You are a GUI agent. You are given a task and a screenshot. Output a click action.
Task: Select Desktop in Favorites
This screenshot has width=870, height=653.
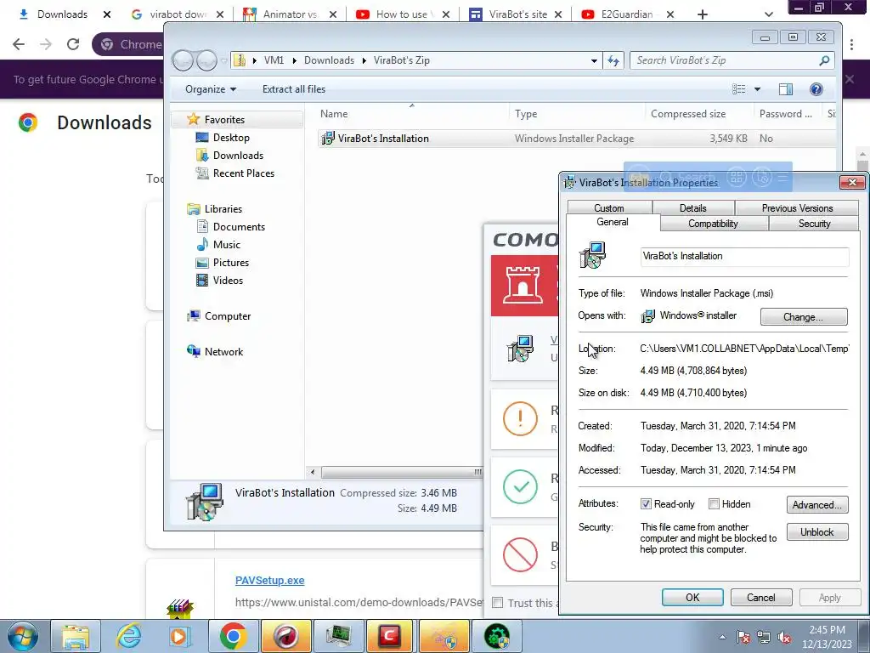pyautogui.click(x=223, y=138)
